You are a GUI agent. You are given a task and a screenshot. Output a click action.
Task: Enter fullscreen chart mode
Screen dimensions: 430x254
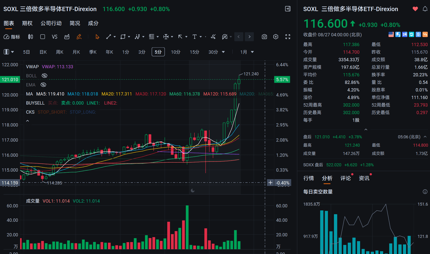click(288, 37)
